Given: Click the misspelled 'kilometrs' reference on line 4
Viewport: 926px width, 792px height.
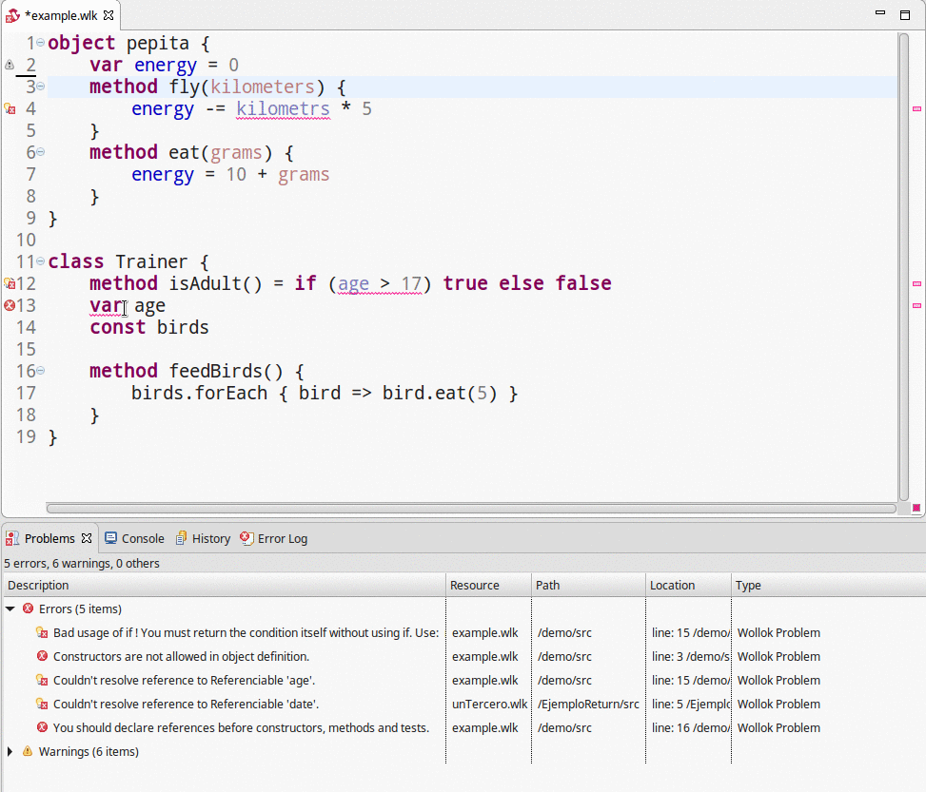Looking at the screenshot, I should (x=283, y=108).
